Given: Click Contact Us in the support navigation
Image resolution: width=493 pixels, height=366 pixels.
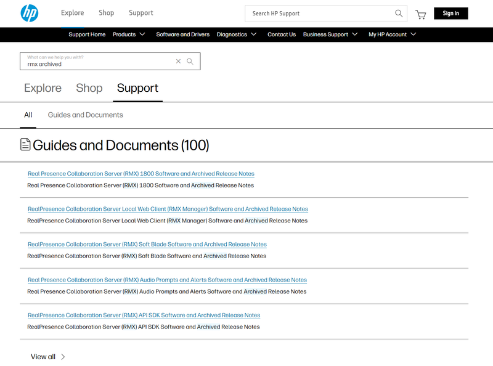Looking at the screenshot, I should pos(282,35).
